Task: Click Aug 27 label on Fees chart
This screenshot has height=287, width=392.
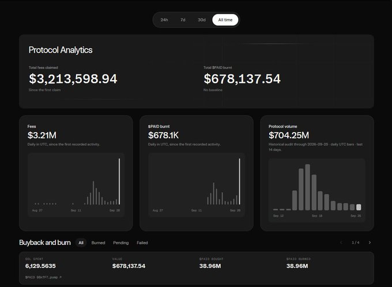Action: click(37, 210)
